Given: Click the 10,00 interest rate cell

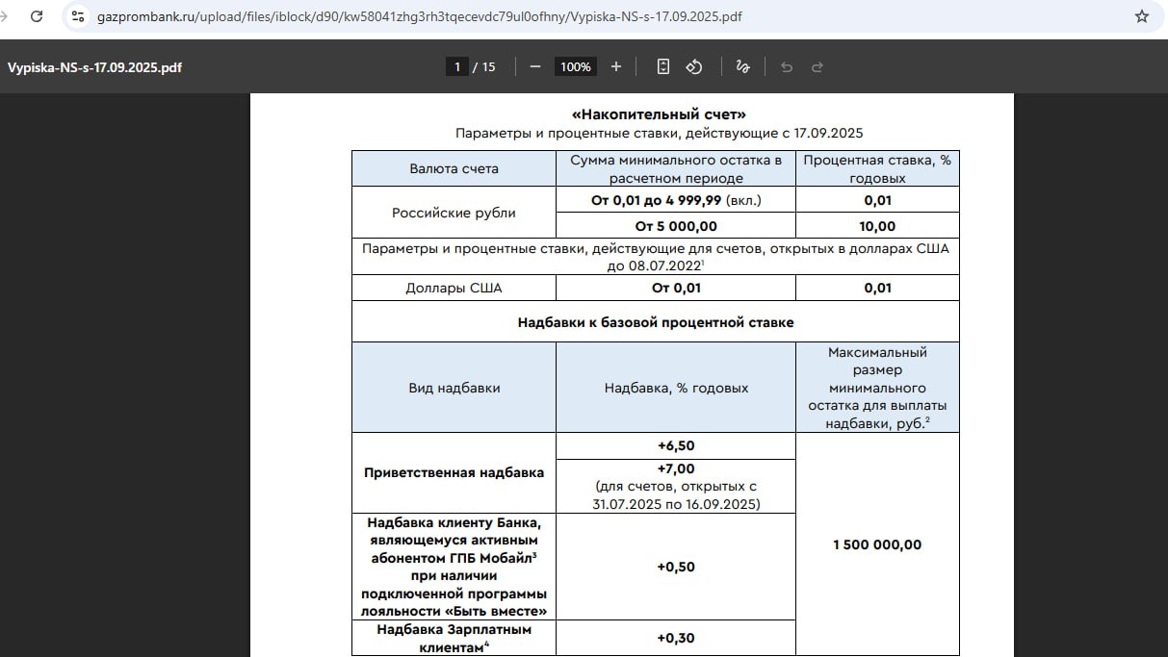Looking at the screenshot, I should (x=877, y=226).
